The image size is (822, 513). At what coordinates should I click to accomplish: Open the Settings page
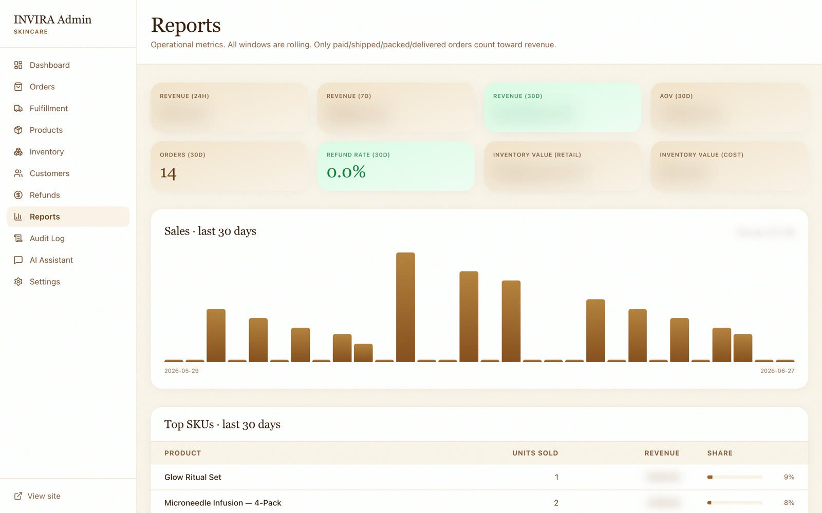click(x=68, y=282)
